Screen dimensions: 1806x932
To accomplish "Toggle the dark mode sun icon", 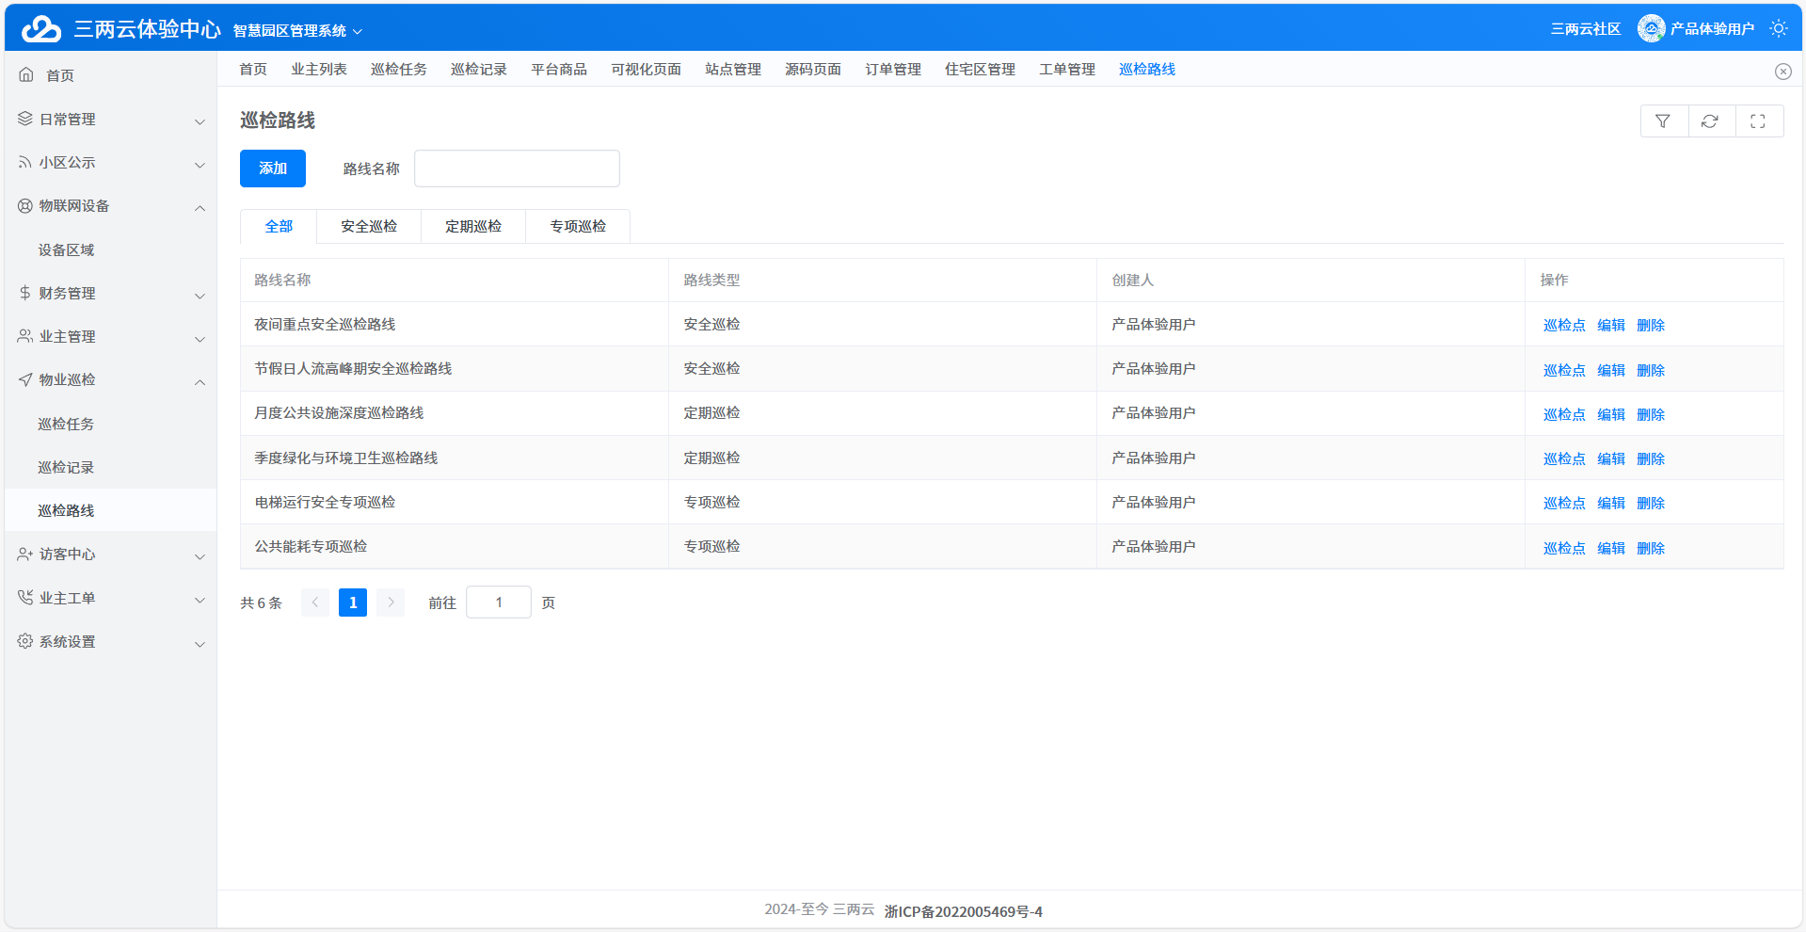I will [x=1779, y=28].
